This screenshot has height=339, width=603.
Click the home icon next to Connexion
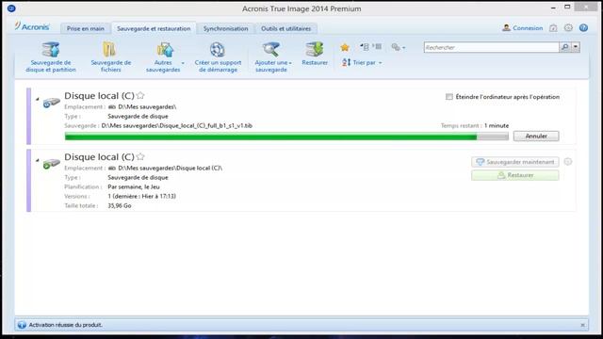[553, 27]
